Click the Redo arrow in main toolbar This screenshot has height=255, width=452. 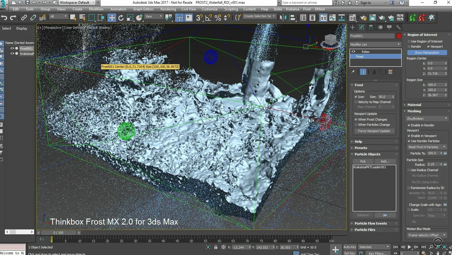13,18
